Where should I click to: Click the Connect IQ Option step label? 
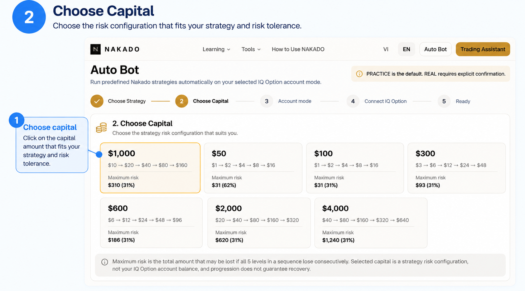pyautogui.click(x=385, y=101)
